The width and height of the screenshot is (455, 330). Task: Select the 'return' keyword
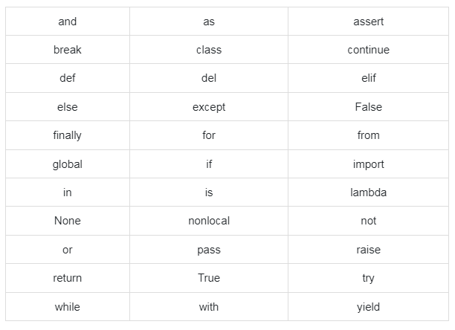click(x=67, y=278)
